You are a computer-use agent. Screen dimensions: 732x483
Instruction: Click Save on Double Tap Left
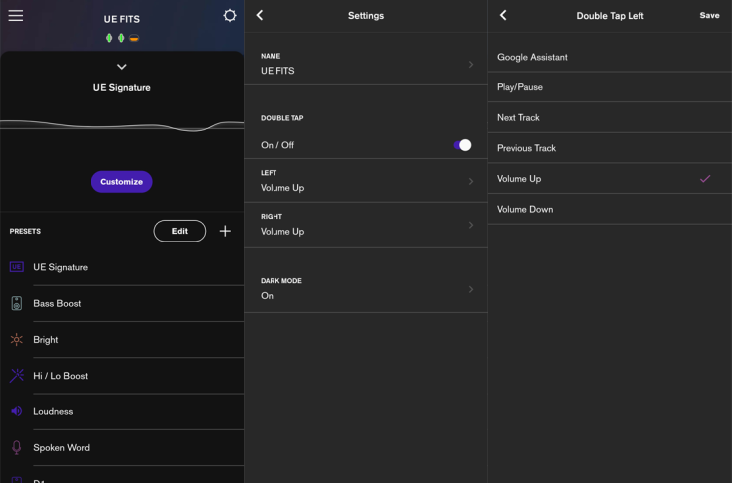709,15
